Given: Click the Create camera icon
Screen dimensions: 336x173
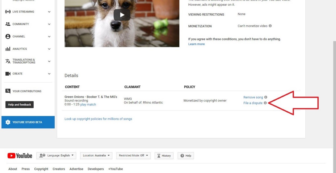Looking at the screenshot, I should (x=8, y=74).
